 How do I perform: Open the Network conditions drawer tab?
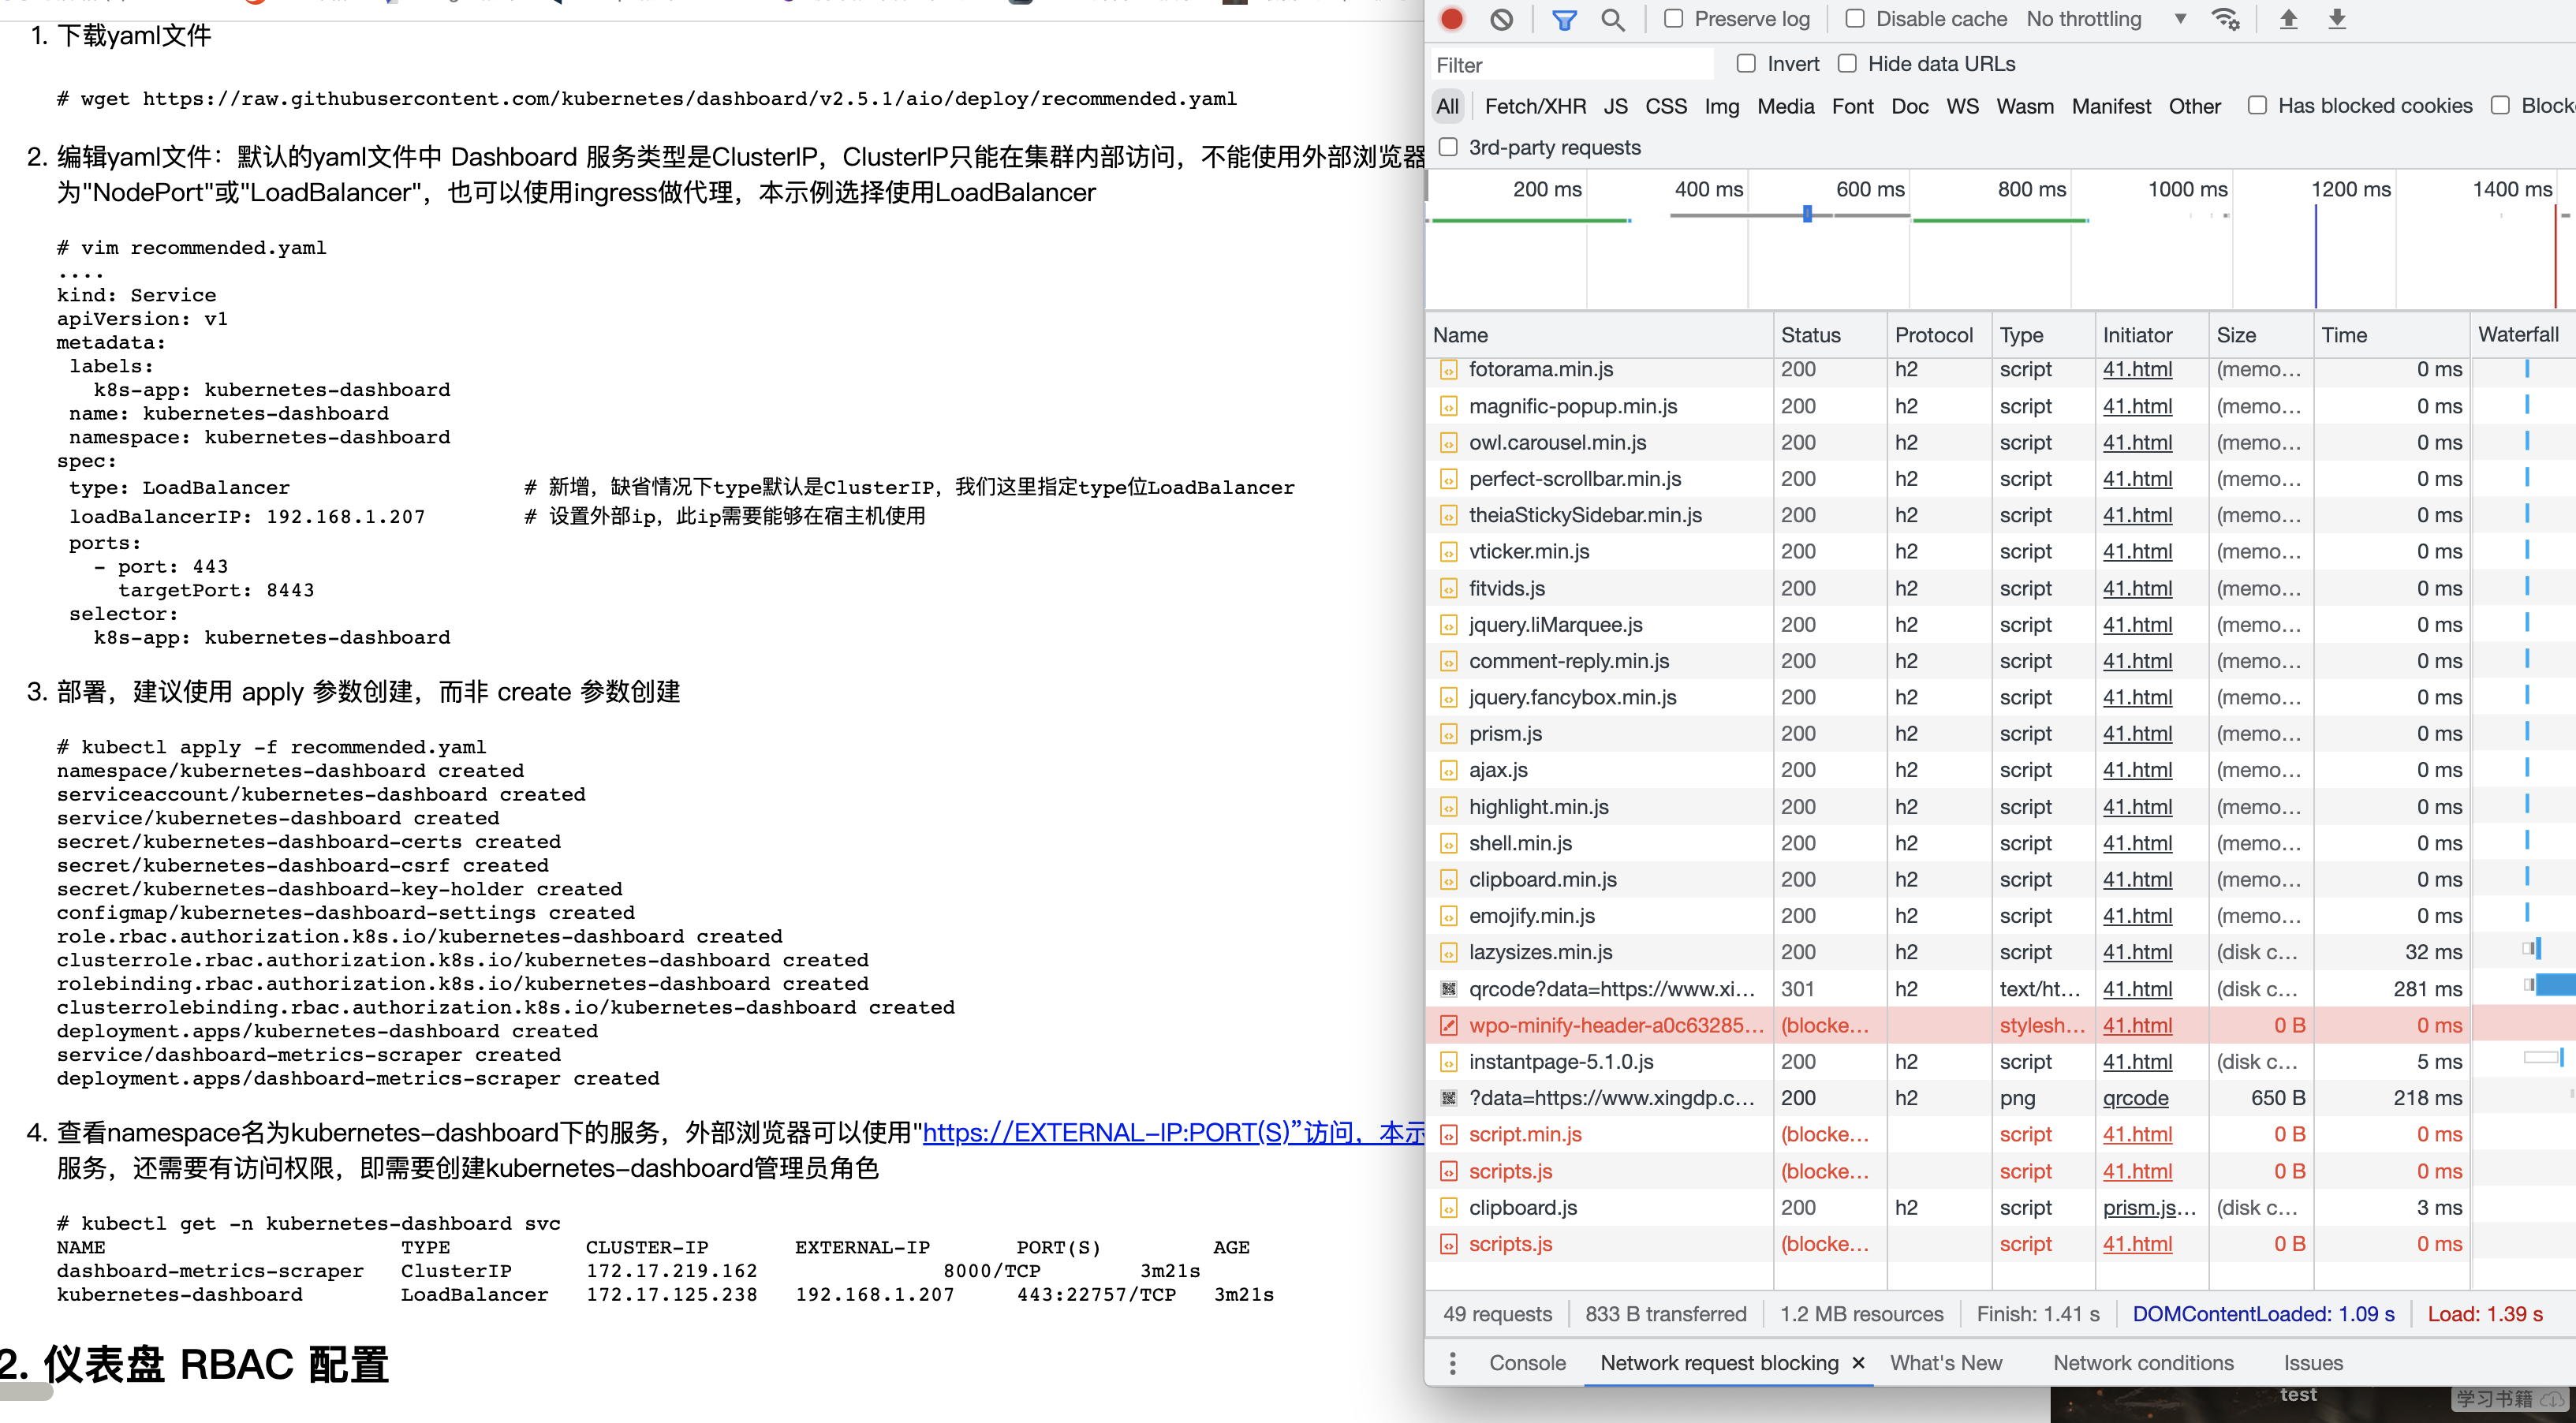(2142, 1363)
